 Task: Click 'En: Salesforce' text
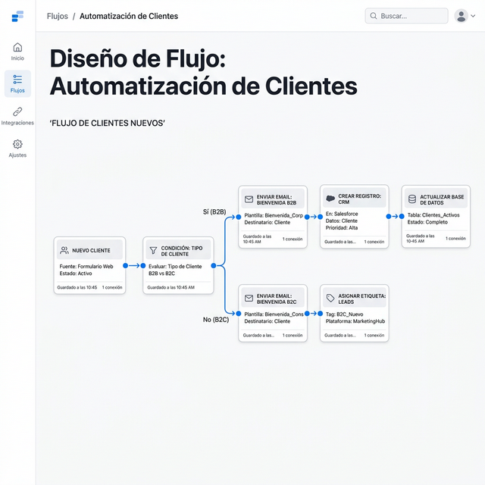pyautogui.click(x=342, y=214)
